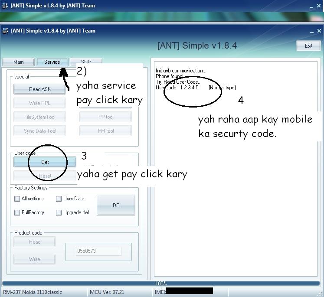Click 'Init usb communication...' log line

[x=181, y=71]
